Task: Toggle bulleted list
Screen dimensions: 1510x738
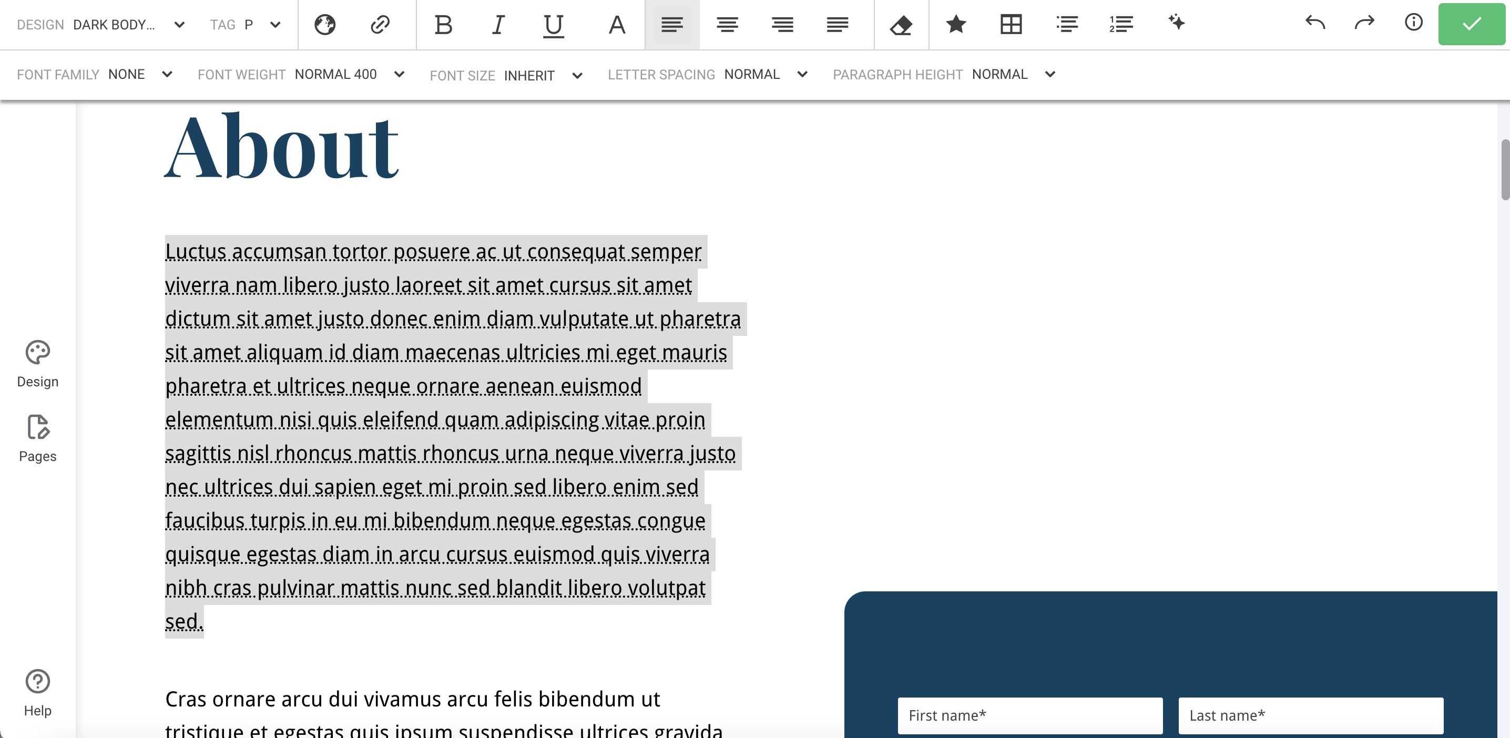Action: (x=1067, y=24)
